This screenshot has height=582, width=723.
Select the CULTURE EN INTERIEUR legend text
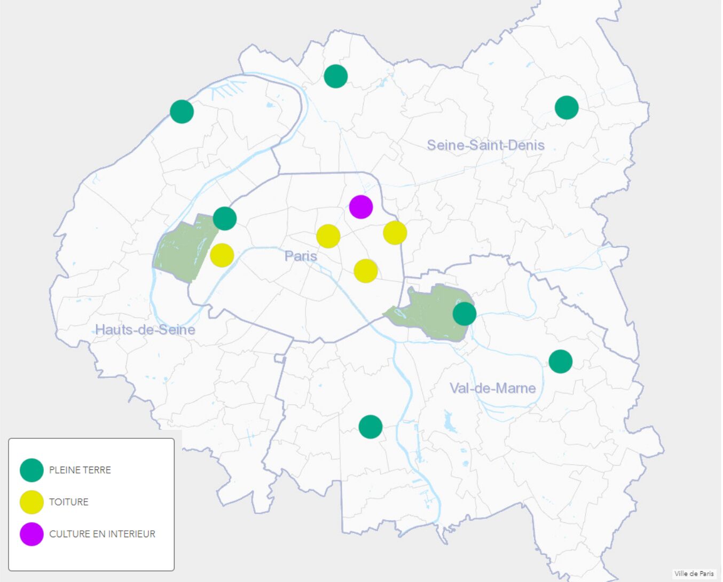coord(102,534)
